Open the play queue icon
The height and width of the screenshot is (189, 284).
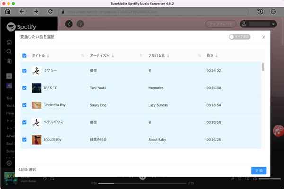click(x=240, y=179)
